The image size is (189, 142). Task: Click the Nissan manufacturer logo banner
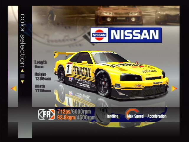tap(126, 35)
